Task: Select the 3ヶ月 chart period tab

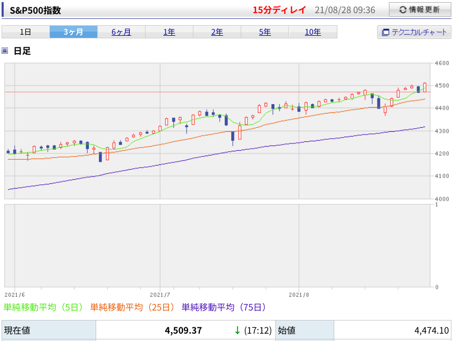Action: pyautogui.click(x=74, y=32)
